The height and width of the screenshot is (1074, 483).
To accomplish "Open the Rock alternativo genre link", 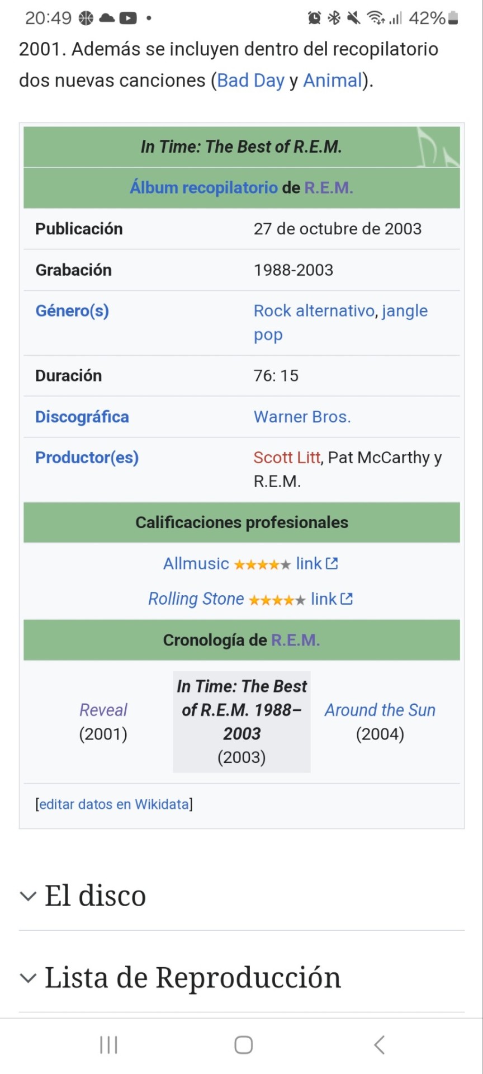I will pyautogui.click(x=314, y=310).
